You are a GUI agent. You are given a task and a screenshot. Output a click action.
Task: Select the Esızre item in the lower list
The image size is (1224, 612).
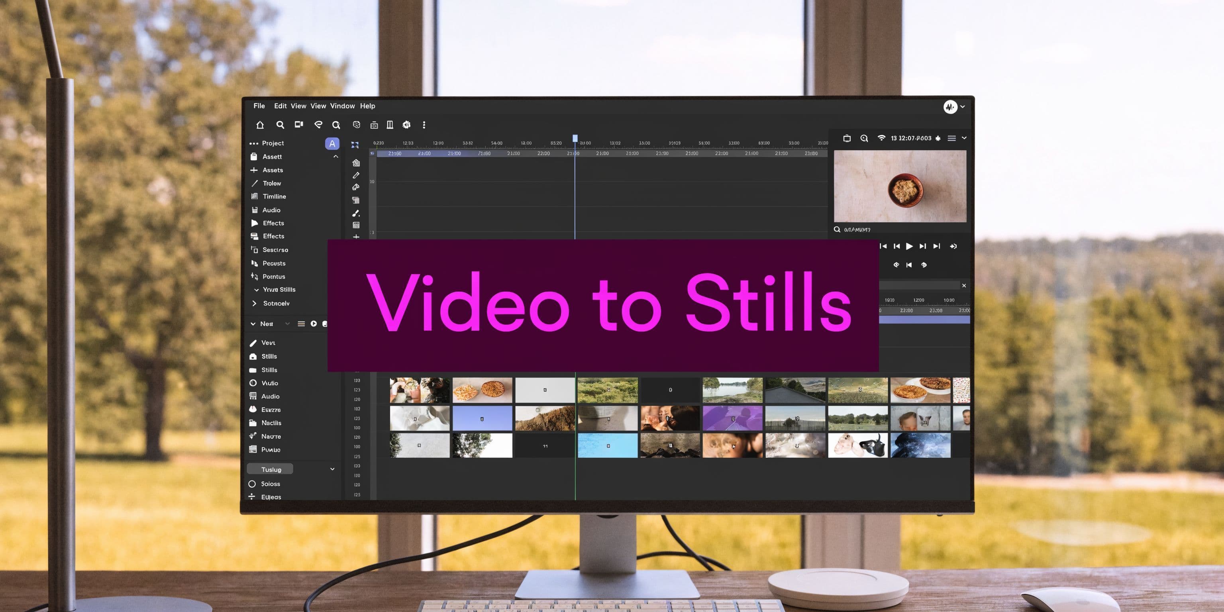[x=265, y=410]
